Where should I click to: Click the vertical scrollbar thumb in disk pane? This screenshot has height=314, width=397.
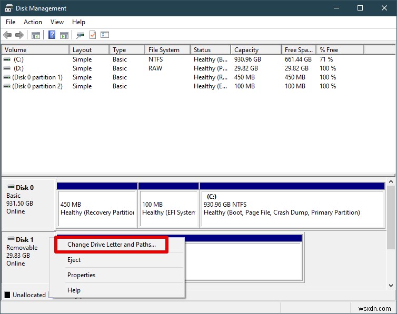[391, 217]
